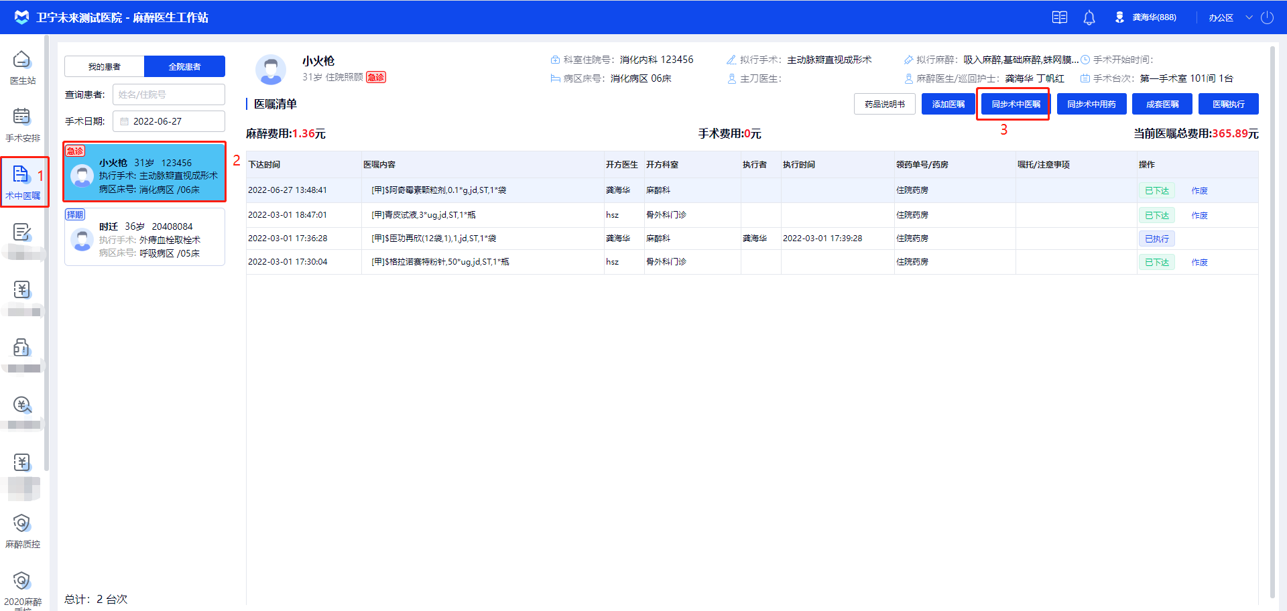Click the 同步术中用药 button
Image resolution: width=1287 pixels, height=611 pixels.
pos(1091,104)
